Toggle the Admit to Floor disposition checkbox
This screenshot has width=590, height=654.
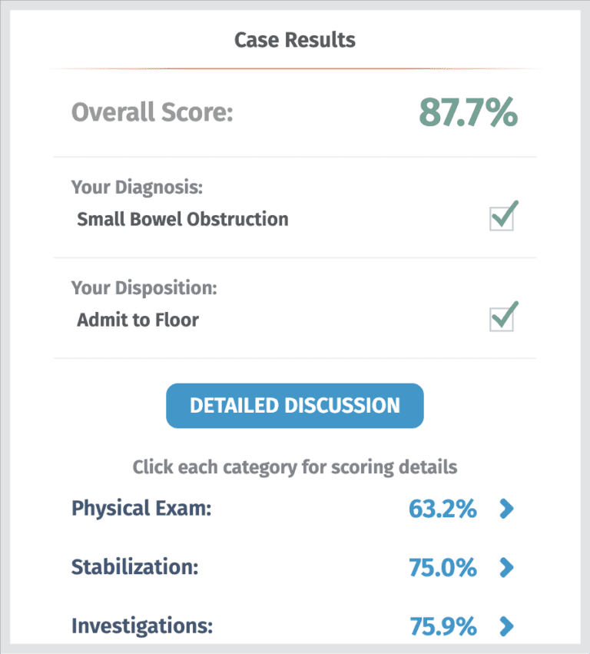502,318
